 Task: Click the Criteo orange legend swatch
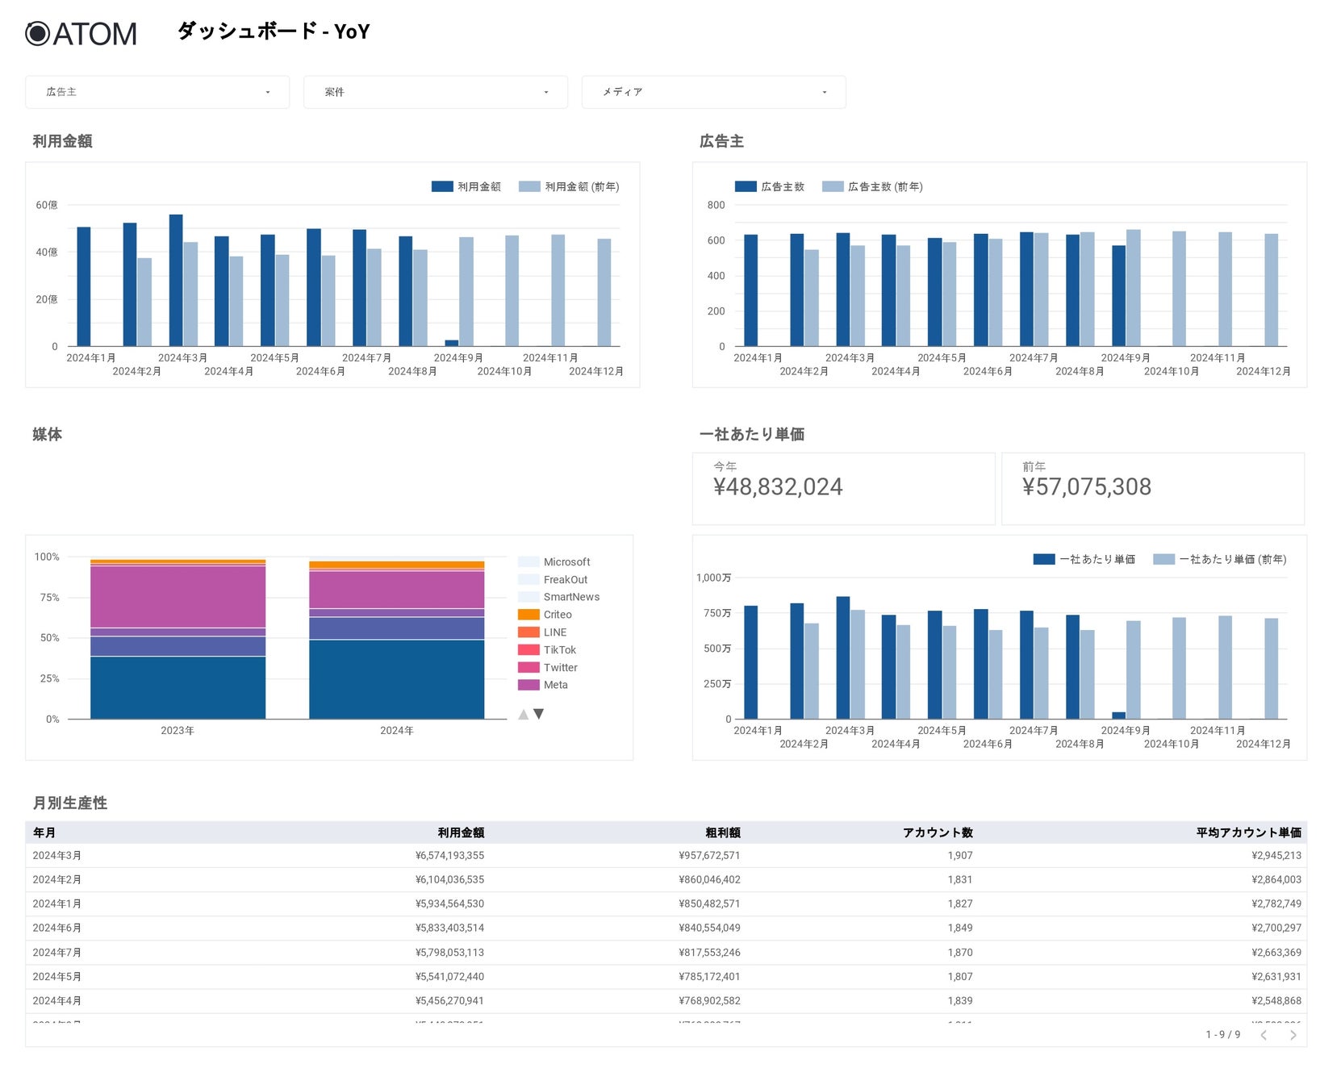pyautogui.click(x=528, y=615)
